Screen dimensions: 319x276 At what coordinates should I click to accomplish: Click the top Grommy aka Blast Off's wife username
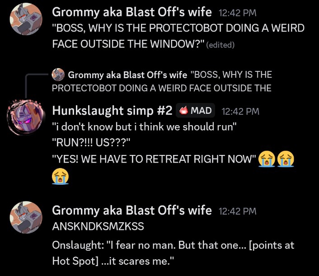132,12
